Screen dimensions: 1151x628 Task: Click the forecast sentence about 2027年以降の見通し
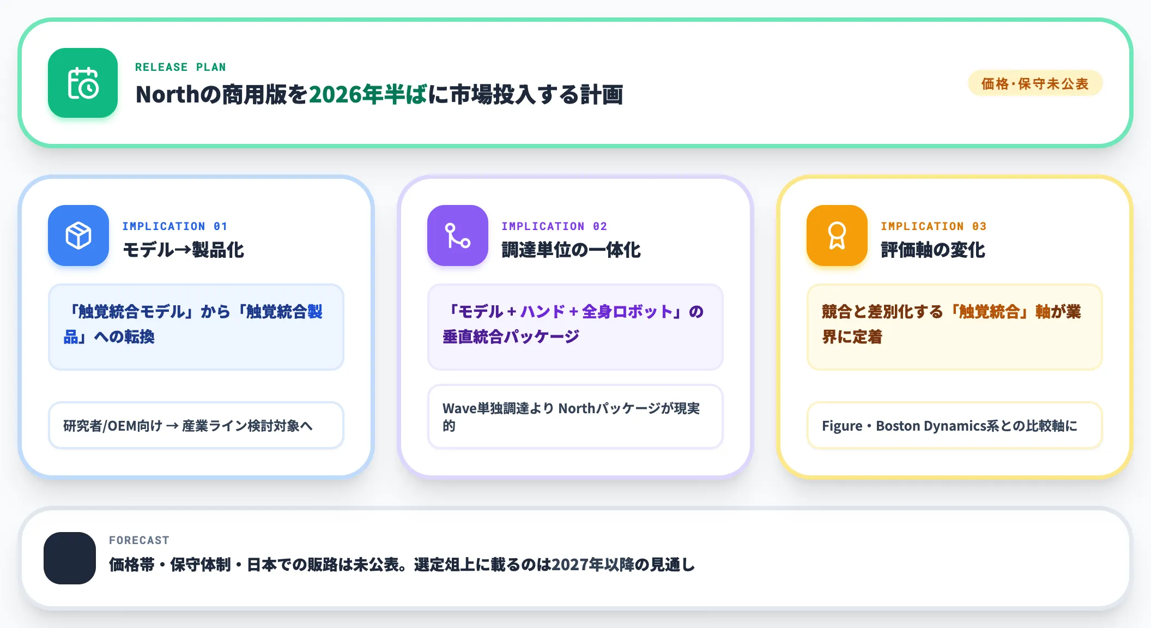point(402,565)
